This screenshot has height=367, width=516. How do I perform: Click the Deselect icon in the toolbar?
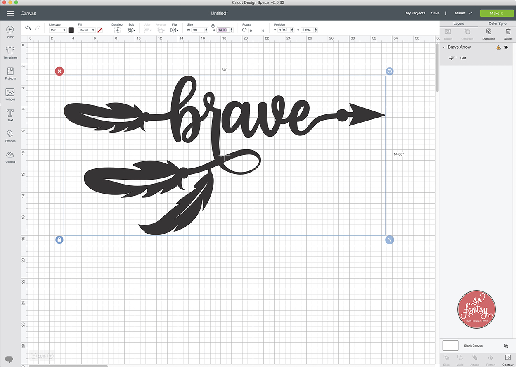117,30
